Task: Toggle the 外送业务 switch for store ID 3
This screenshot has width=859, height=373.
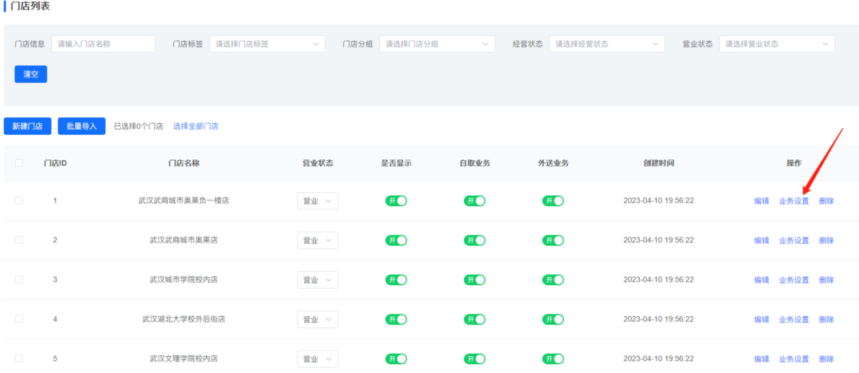Action: click(553, 280)
